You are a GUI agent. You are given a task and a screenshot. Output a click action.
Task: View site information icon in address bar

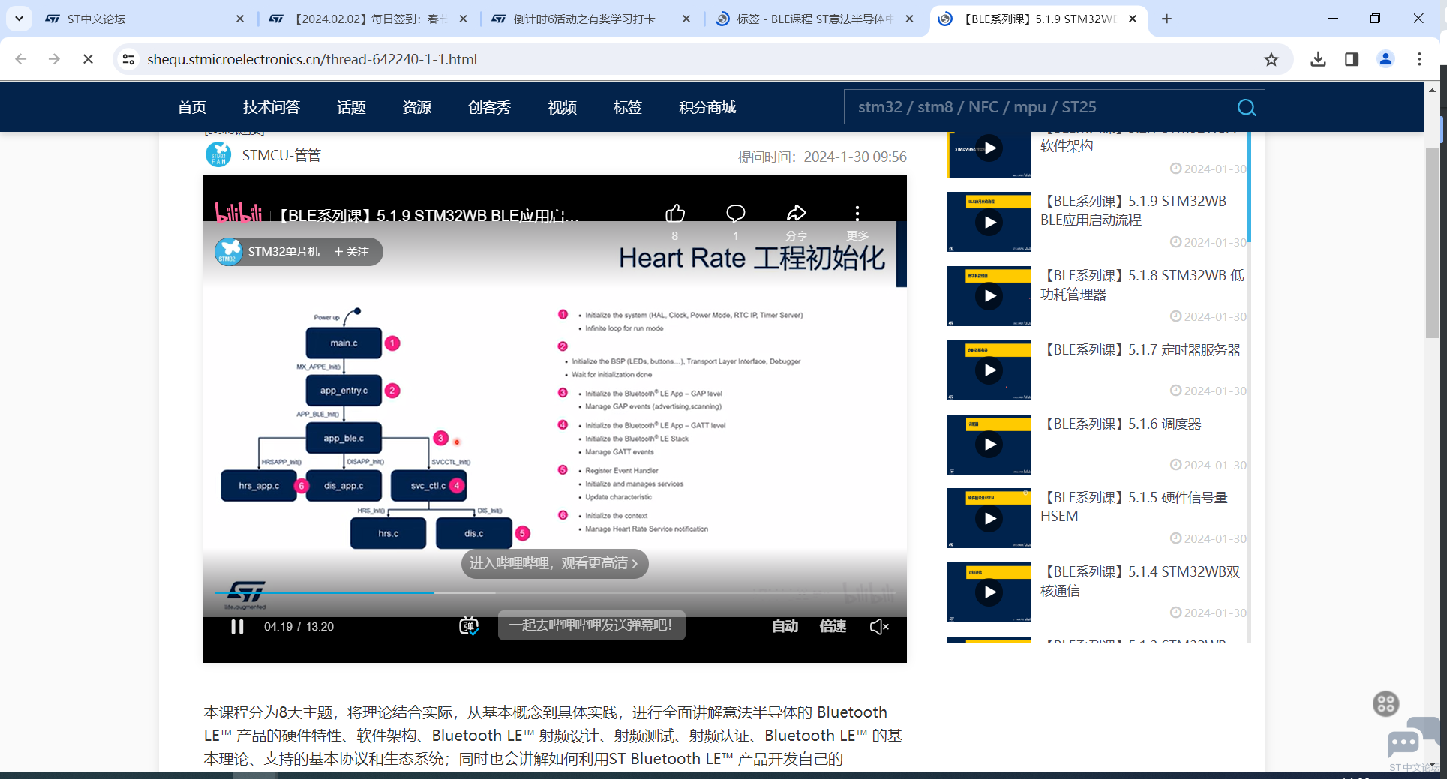pyautogui.click(x=129, y=59)
